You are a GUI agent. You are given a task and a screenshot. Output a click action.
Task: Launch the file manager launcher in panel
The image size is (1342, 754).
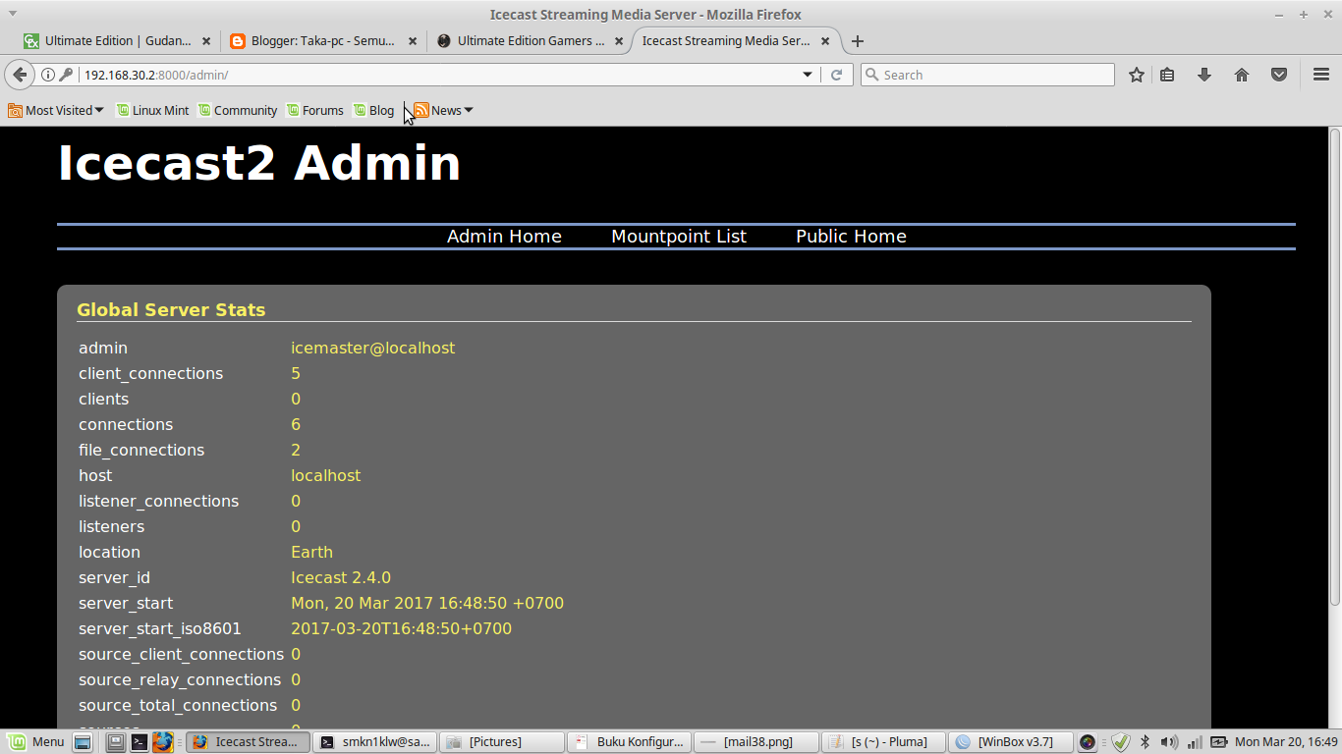[115, 742]
